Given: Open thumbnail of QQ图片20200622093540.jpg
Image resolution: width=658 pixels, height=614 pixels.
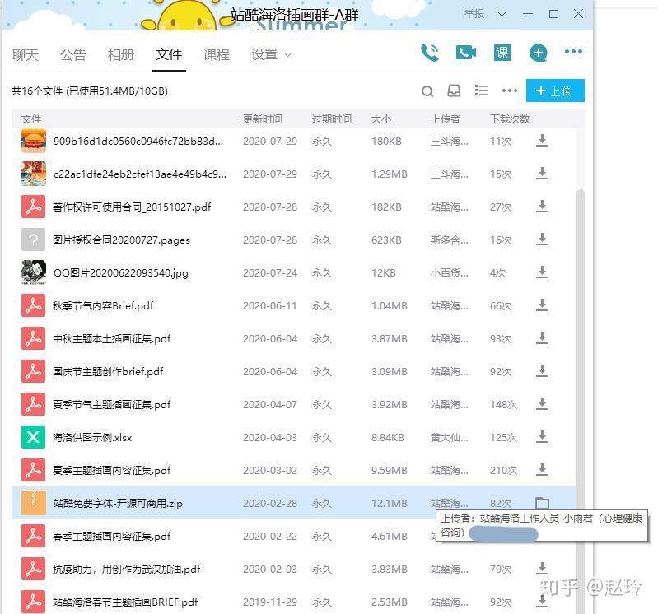Looking at the screenshot, I should [x=34, y=272].
